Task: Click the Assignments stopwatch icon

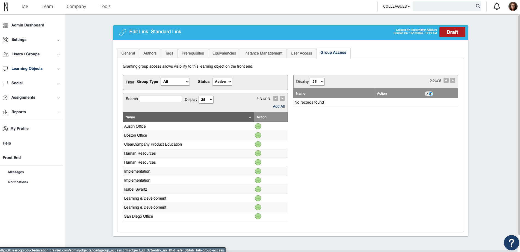Action: coord(5,98)
